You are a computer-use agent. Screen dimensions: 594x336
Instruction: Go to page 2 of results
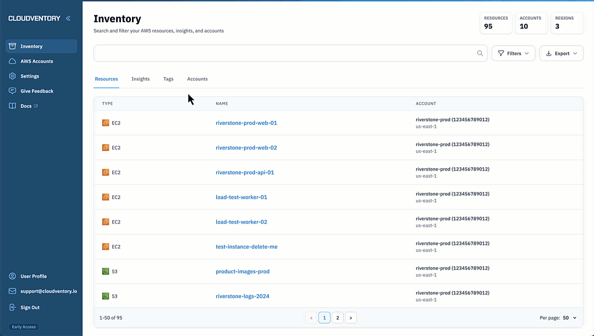pyautogui.click(x=337, y=317)
